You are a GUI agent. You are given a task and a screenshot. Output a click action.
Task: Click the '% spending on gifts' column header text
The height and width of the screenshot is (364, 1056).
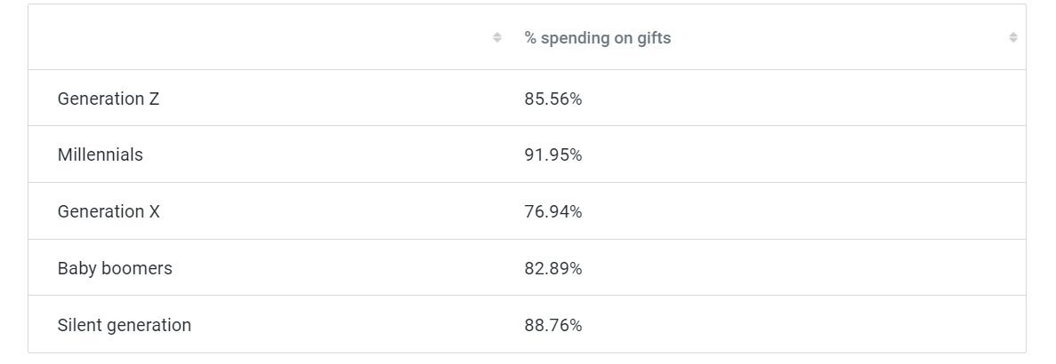[597, 38]
